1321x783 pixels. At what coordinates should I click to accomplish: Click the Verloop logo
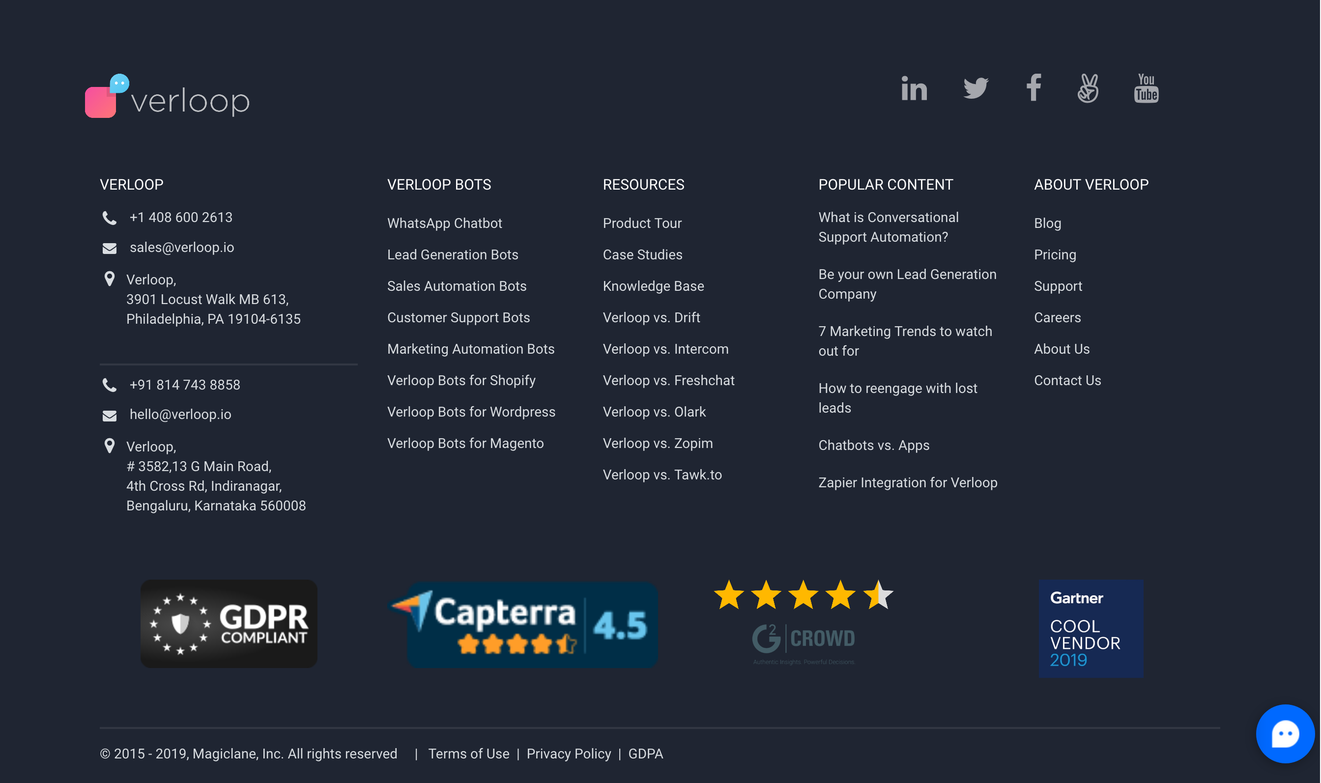tap(167, 96)
